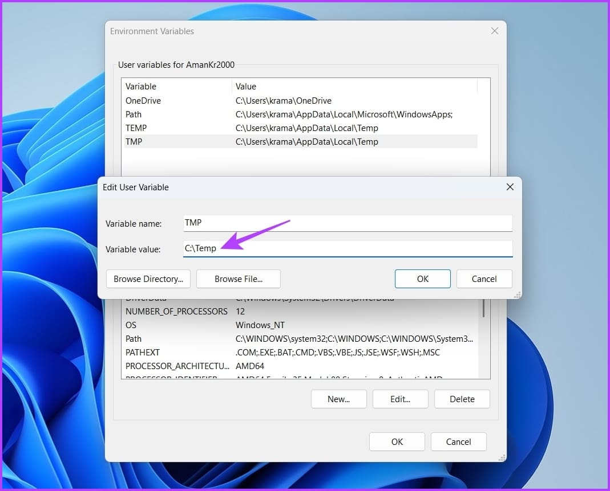Close the Environment Variables window

tap(495, 31)
